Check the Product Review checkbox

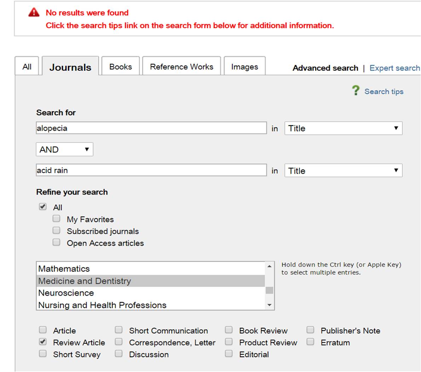coord(229,342)
